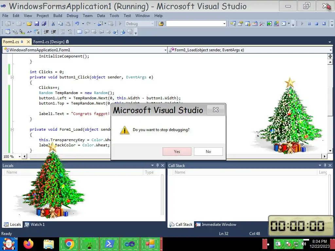
Task: Save the current file (single floppy icon)
Action: pos(37,24)
